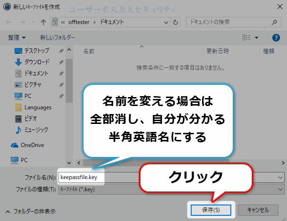
Task: Expand the address bar history dropdown
Action: coord(166,23)
